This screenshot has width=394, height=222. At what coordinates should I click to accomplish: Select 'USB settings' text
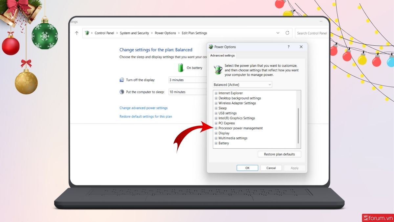(x=228, y=113)
